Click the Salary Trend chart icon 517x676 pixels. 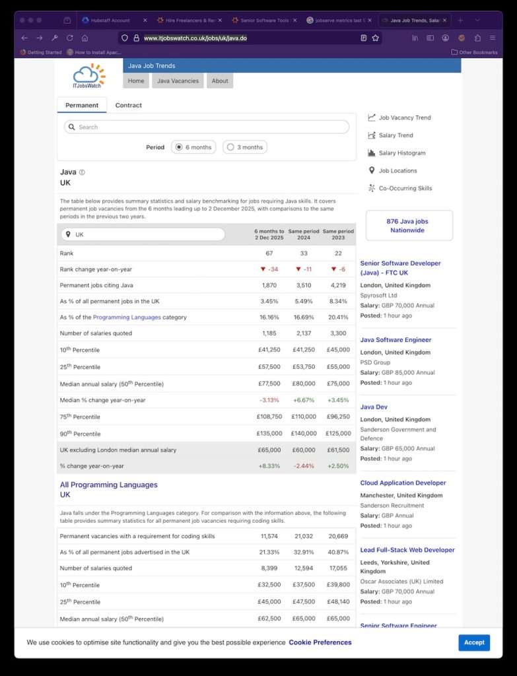pyautogui.click(x=372, y=135)
